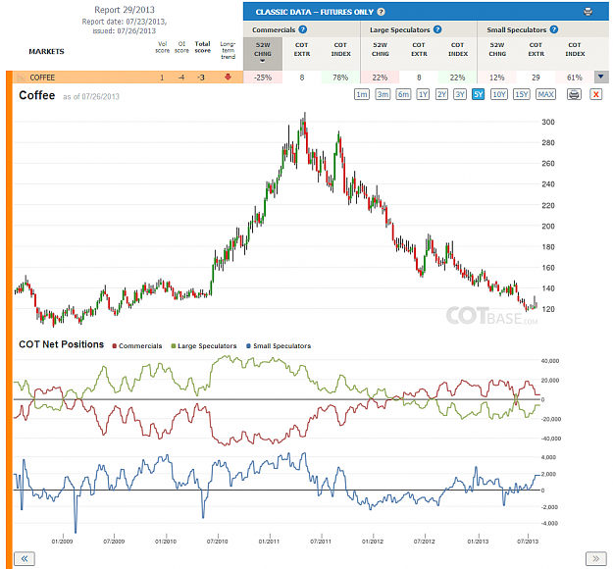This screenshot has height=569, width=613.
Task: Open the Commercials help question mark
Action: pyautogui.click(x=303, y=29)
